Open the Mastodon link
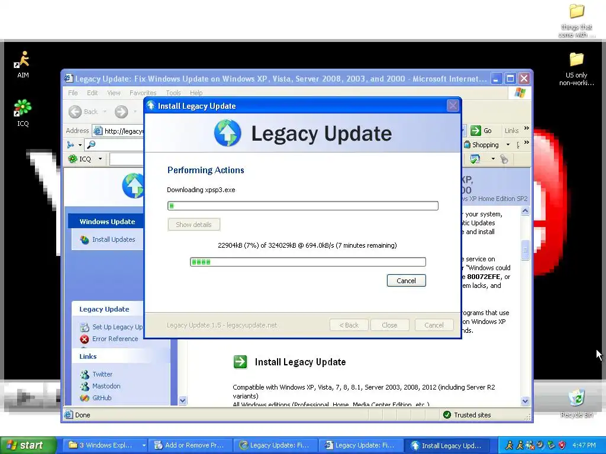This screenshot has width=606, height=454. point(107,386)
